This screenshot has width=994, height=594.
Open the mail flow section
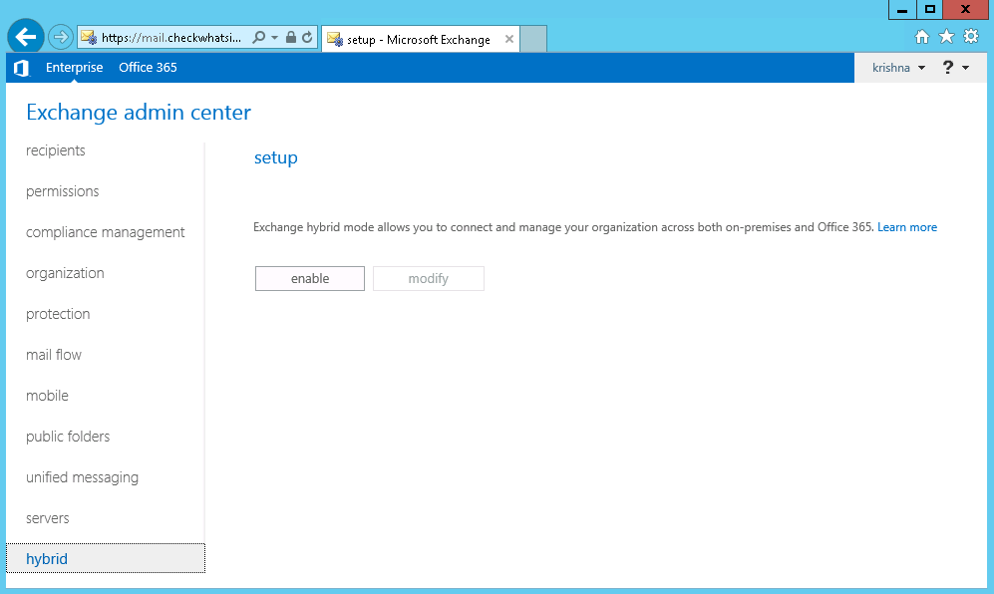[54, 355]
